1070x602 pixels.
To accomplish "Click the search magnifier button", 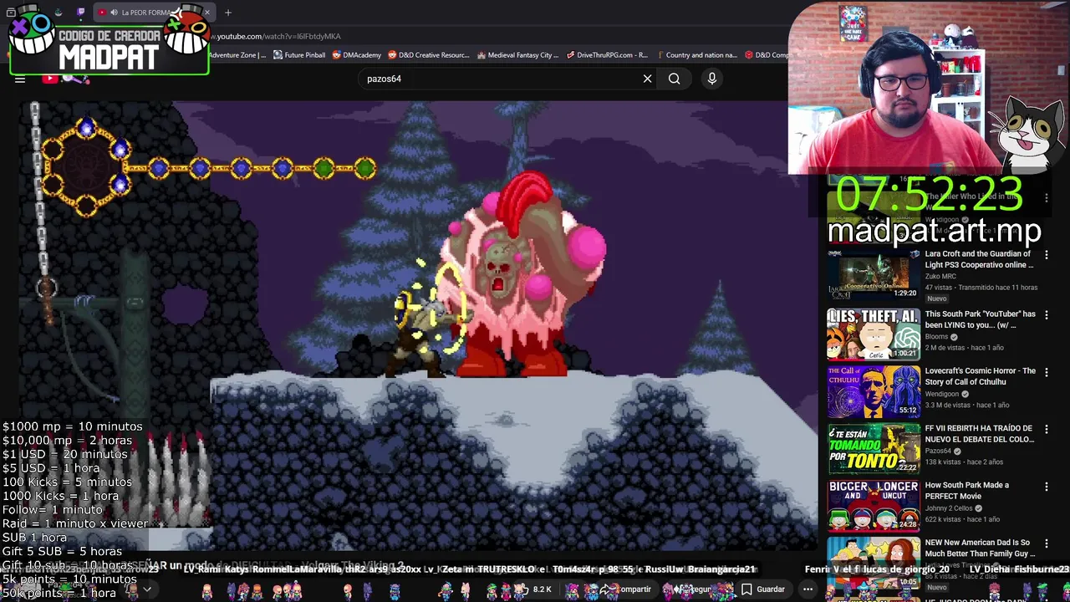I will [674, 79].
